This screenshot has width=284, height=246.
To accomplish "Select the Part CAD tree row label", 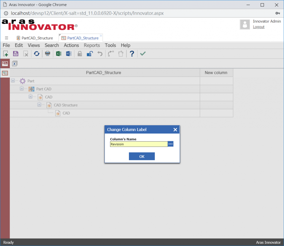I will pyautogui.click(x=44, y=89).
